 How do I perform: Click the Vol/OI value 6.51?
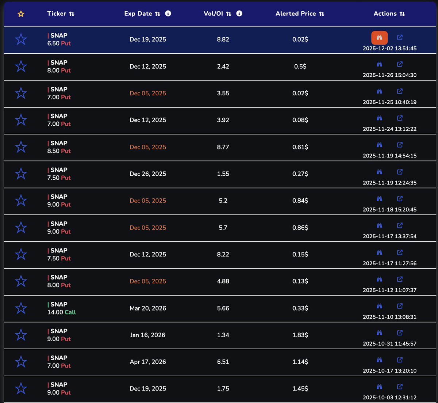pyautogui.click(x=223, y=362)
